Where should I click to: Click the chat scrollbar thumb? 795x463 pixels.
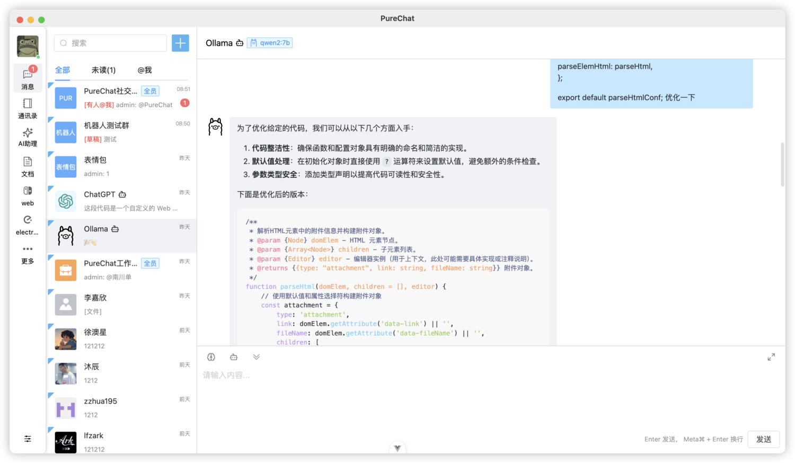782,164
